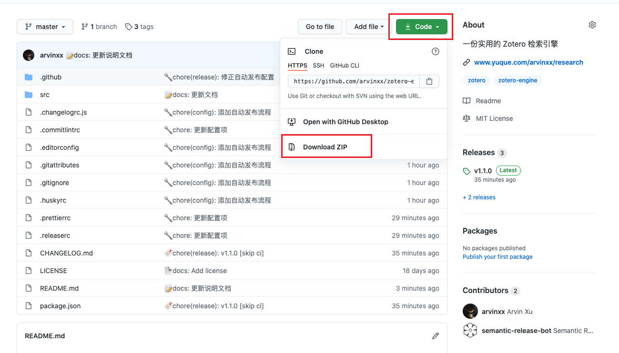View the 3 tags link
The image size is (619, 353).
tap(139, 27)
